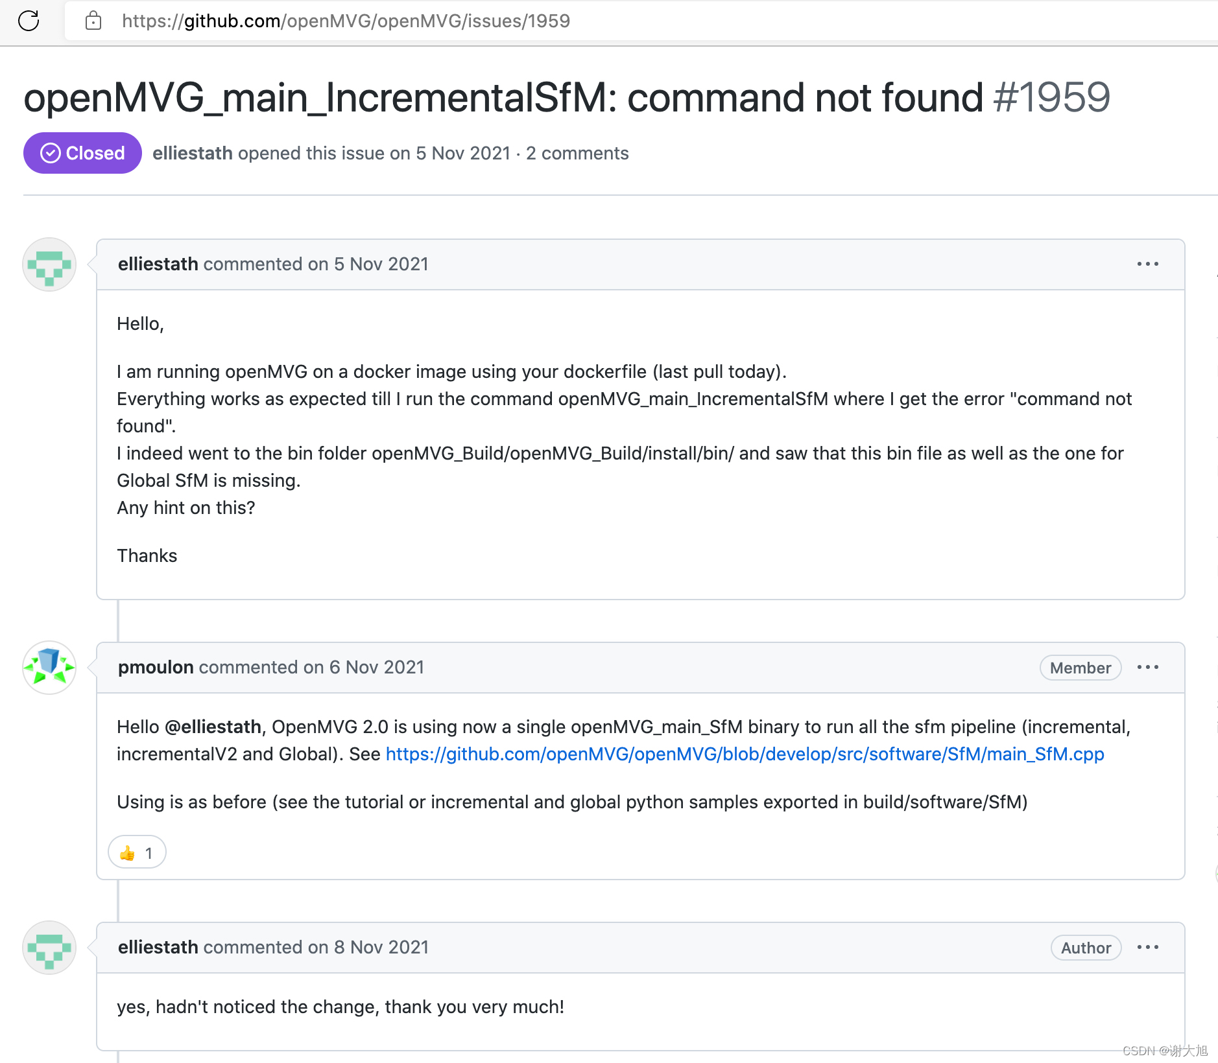1218x1063 pixels.
Task: Click the "2 comments" text
Action: [x=577, y=153]
